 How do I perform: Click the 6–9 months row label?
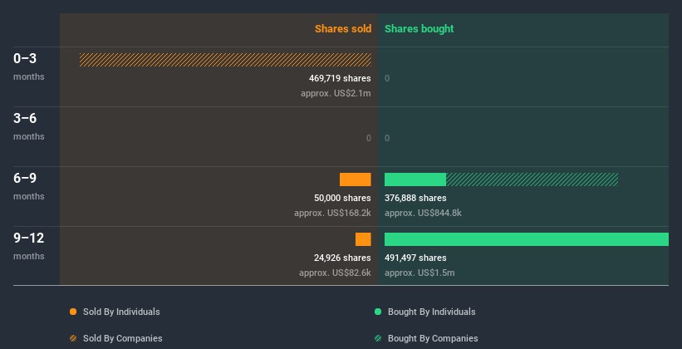tap(29, 186)
